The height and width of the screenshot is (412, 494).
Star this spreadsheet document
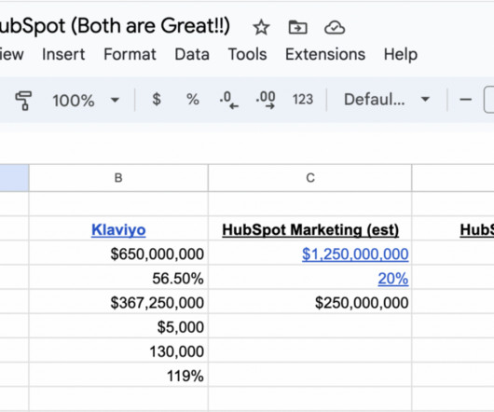tap(261, 27)
